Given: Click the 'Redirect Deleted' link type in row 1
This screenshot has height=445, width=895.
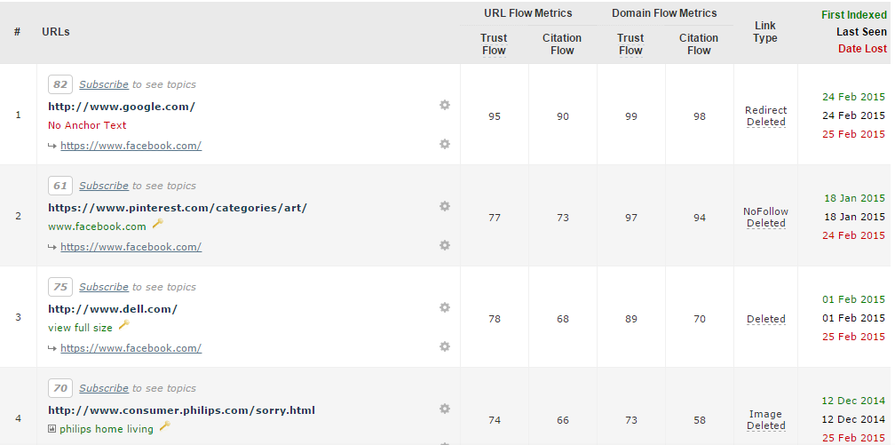Looking at the screenshot, I should pos(765,116).
